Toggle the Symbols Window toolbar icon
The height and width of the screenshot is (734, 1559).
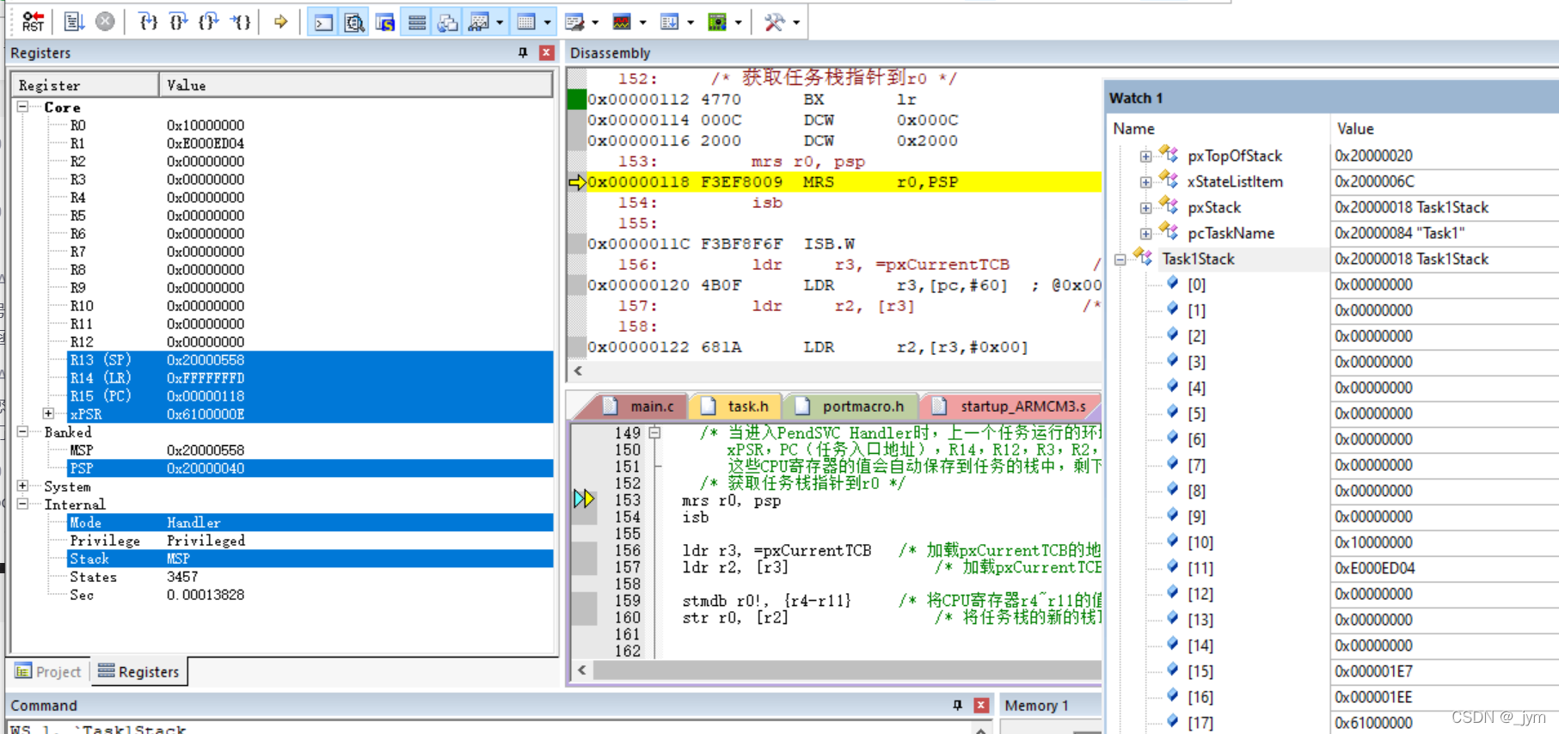(x=385, y=22)
